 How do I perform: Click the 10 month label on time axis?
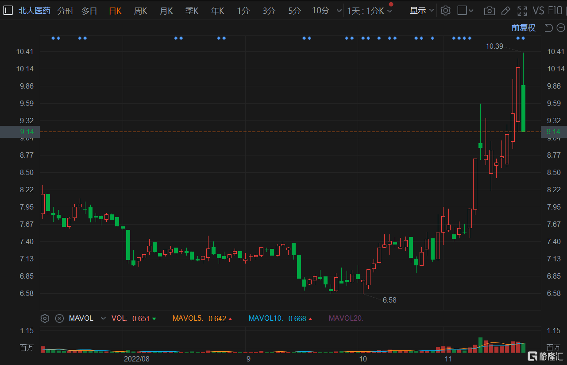(x=363, y=358)
